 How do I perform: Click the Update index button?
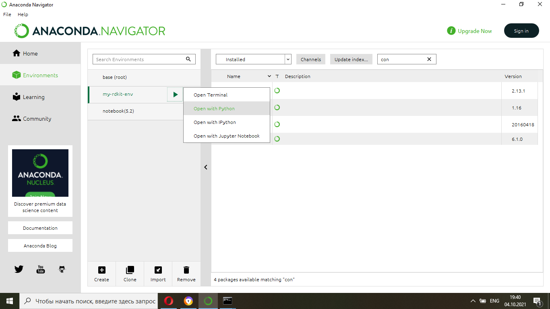[x=351, y=59]
